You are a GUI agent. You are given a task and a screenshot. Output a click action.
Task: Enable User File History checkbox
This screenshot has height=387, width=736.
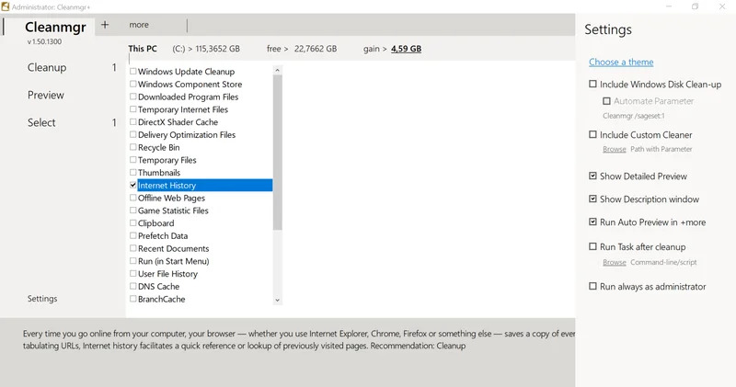[133, 274]
